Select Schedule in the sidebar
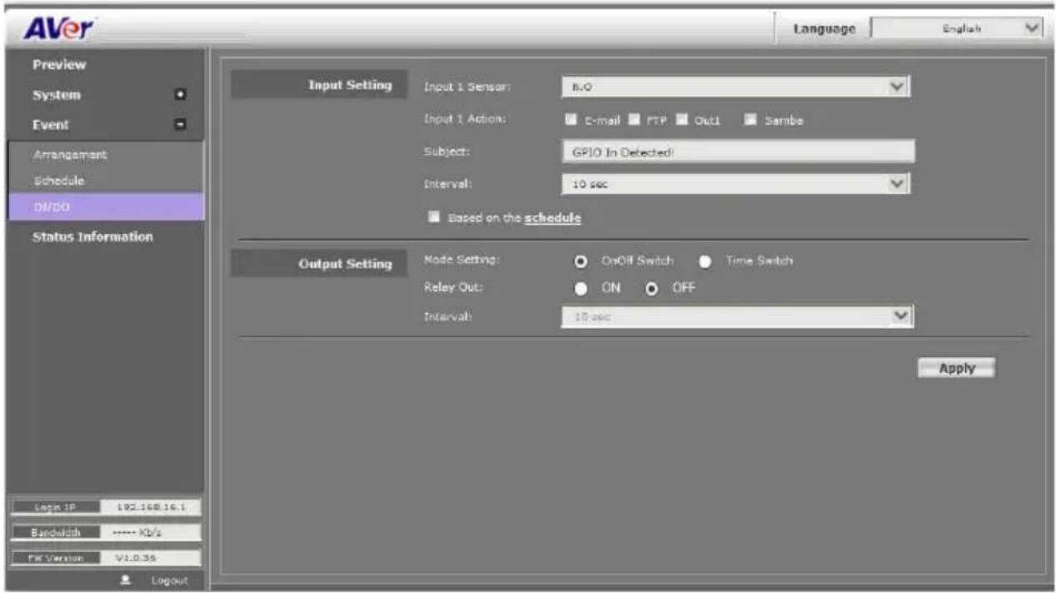 click(x=58, y=180)
